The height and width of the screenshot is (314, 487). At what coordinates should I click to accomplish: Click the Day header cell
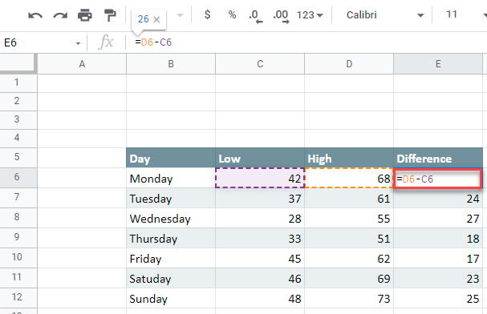pos(171,158)
